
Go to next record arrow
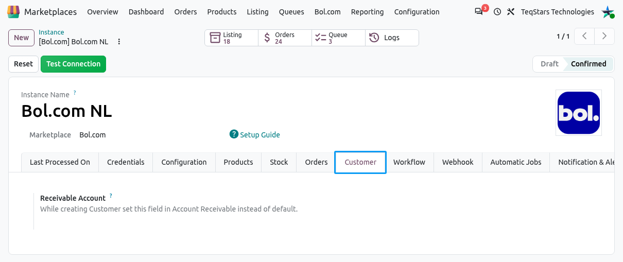coord(604,36)
